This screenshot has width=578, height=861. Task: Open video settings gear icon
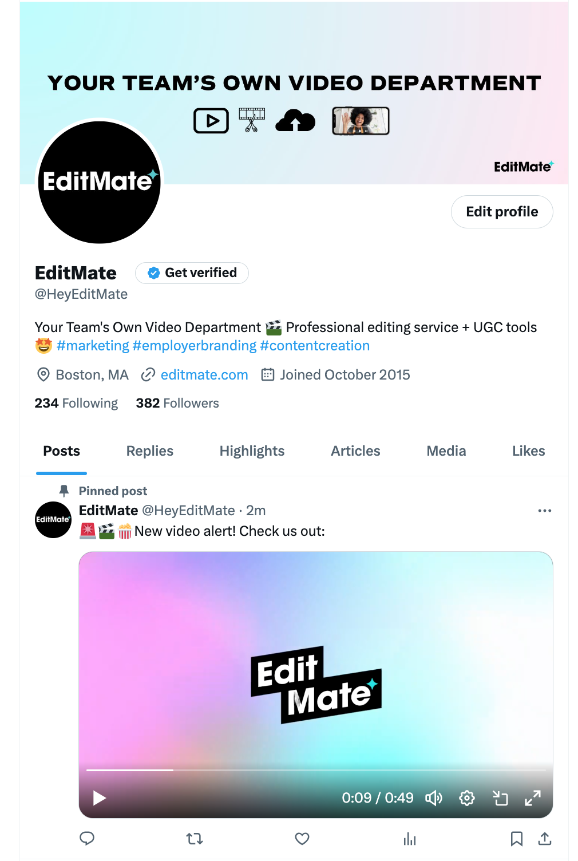pyautogui.click(x=467, y=797)
